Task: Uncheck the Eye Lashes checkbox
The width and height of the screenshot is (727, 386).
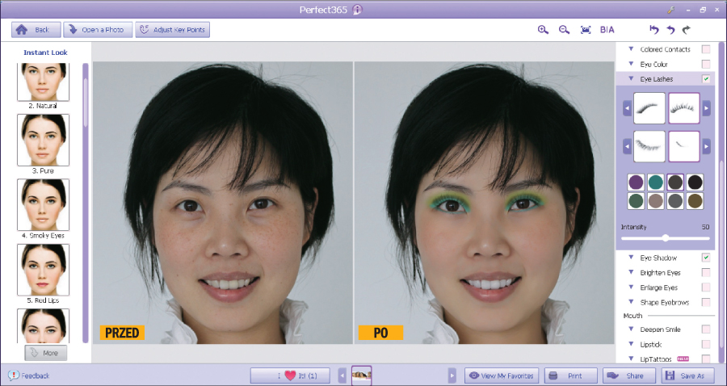Action: coord(706,79)
